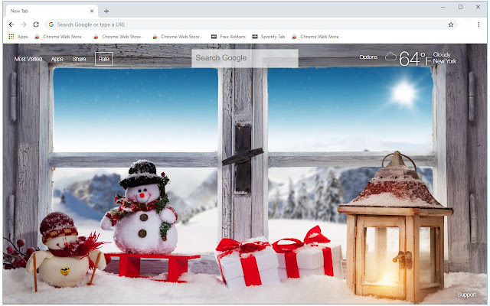Open the Chrome three-dot menu

[479, 24]
